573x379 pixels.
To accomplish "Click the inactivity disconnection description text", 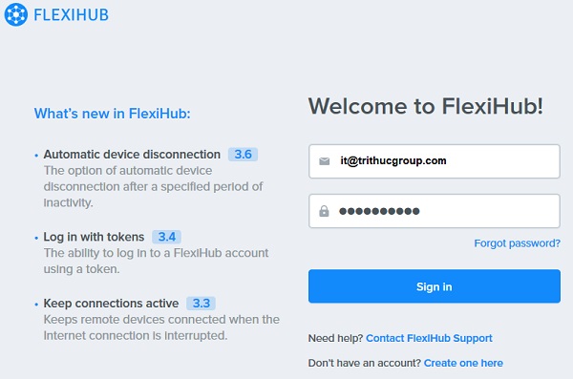I will click(153, 186).
